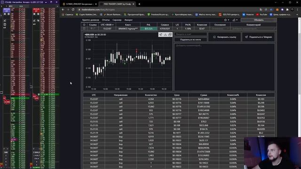Click the blue ticker label in CScalp left order book

coord(7,10)
